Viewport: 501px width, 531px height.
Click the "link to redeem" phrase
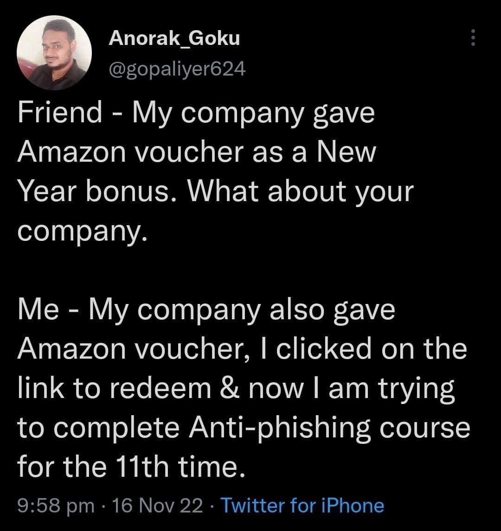pyautogui.click(x=114, y=389)
